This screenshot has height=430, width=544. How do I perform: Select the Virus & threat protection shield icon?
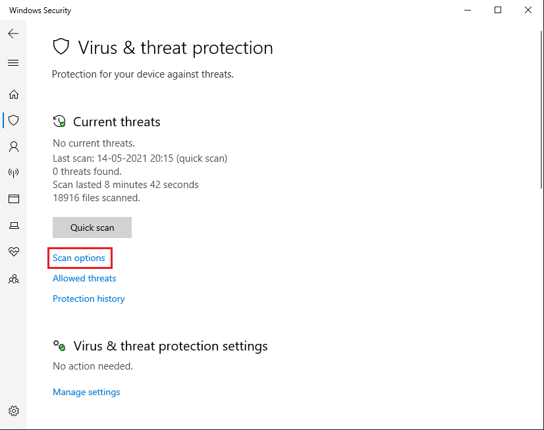coord(13,120)
